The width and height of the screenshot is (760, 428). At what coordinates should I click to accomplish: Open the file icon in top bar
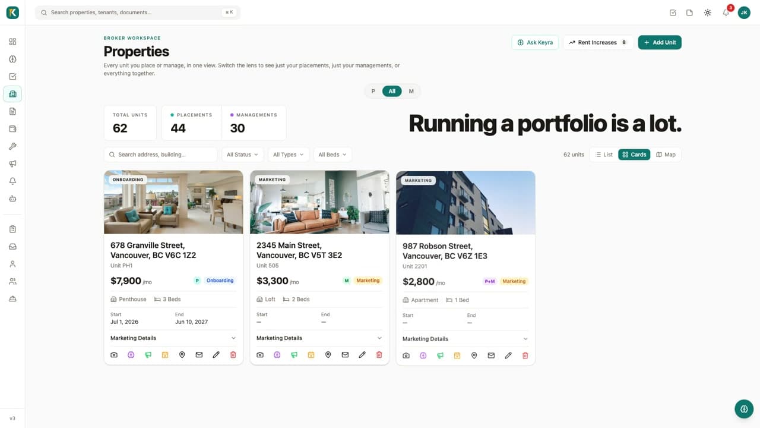(x=689, y=12)
